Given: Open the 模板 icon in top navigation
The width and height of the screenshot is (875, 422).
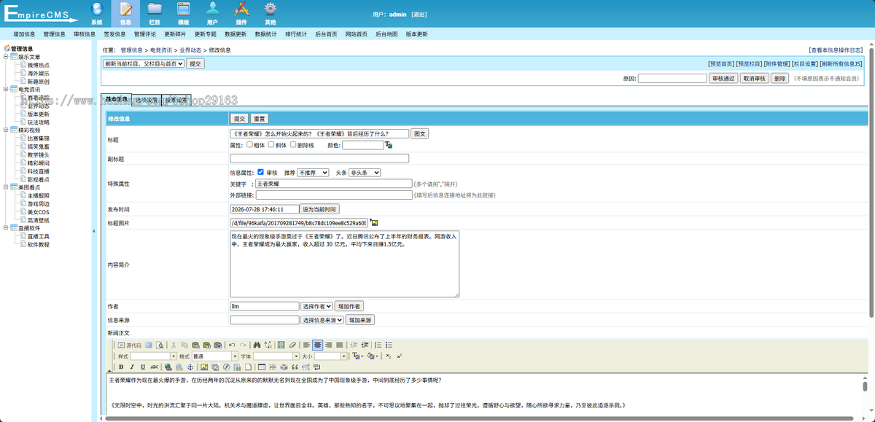Looking at the screenshot, I should point(184,12).
